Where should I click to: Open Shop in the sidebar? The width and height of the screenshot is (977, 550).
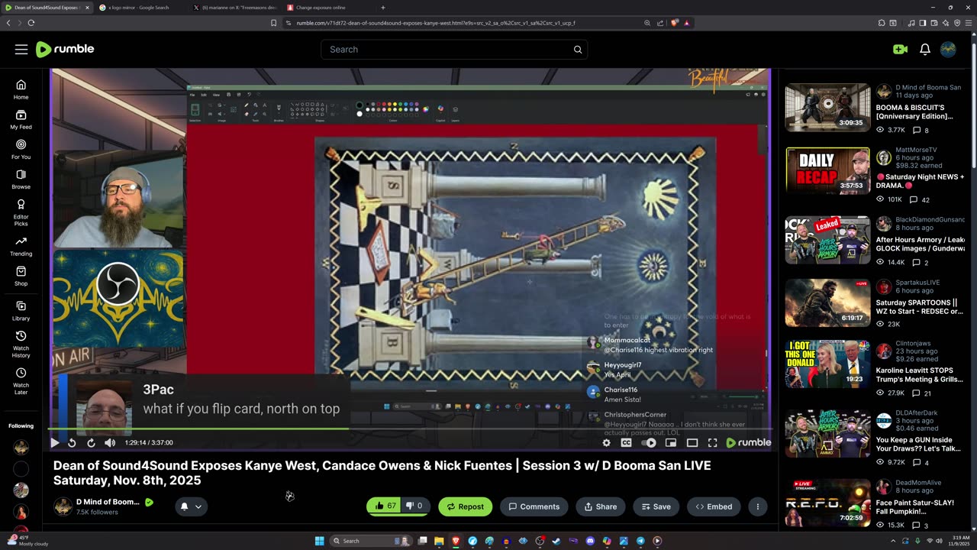coord(21,276)
